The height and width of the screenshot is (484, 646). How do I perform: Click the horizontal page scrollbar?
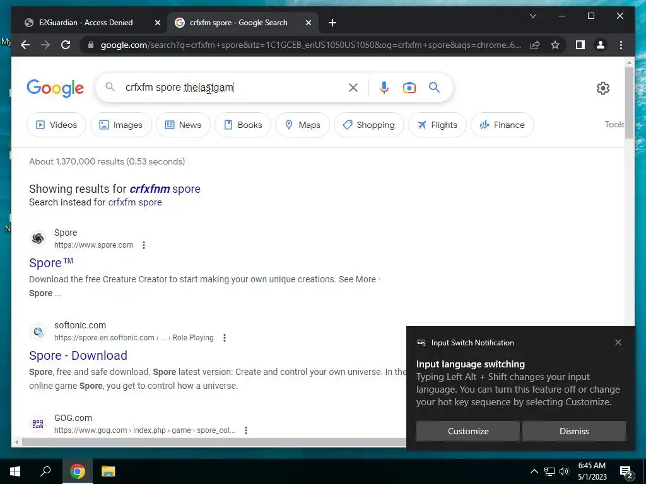coord(214,442)
